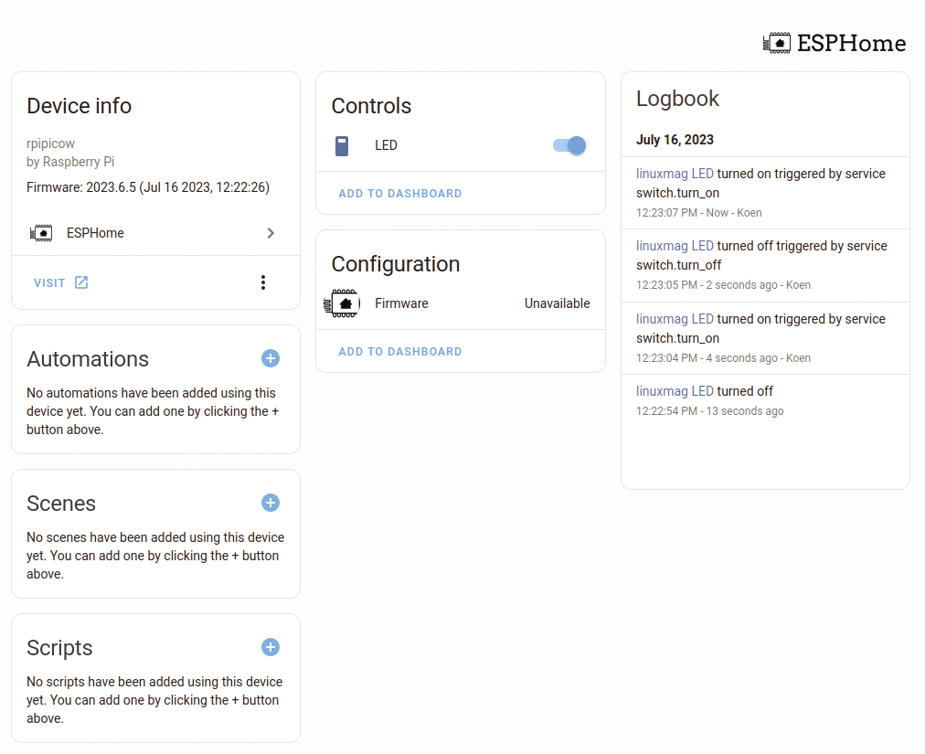Open the three-dot menu in Device info

pyautogui.click(x=263, y=282)
